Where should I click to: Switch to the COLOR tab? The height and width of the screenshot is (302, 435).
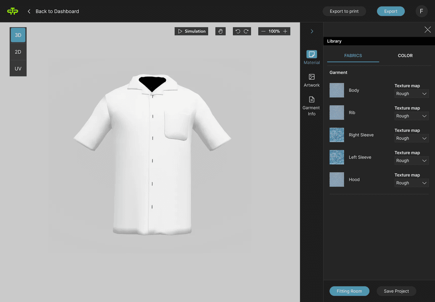[405, 55]
